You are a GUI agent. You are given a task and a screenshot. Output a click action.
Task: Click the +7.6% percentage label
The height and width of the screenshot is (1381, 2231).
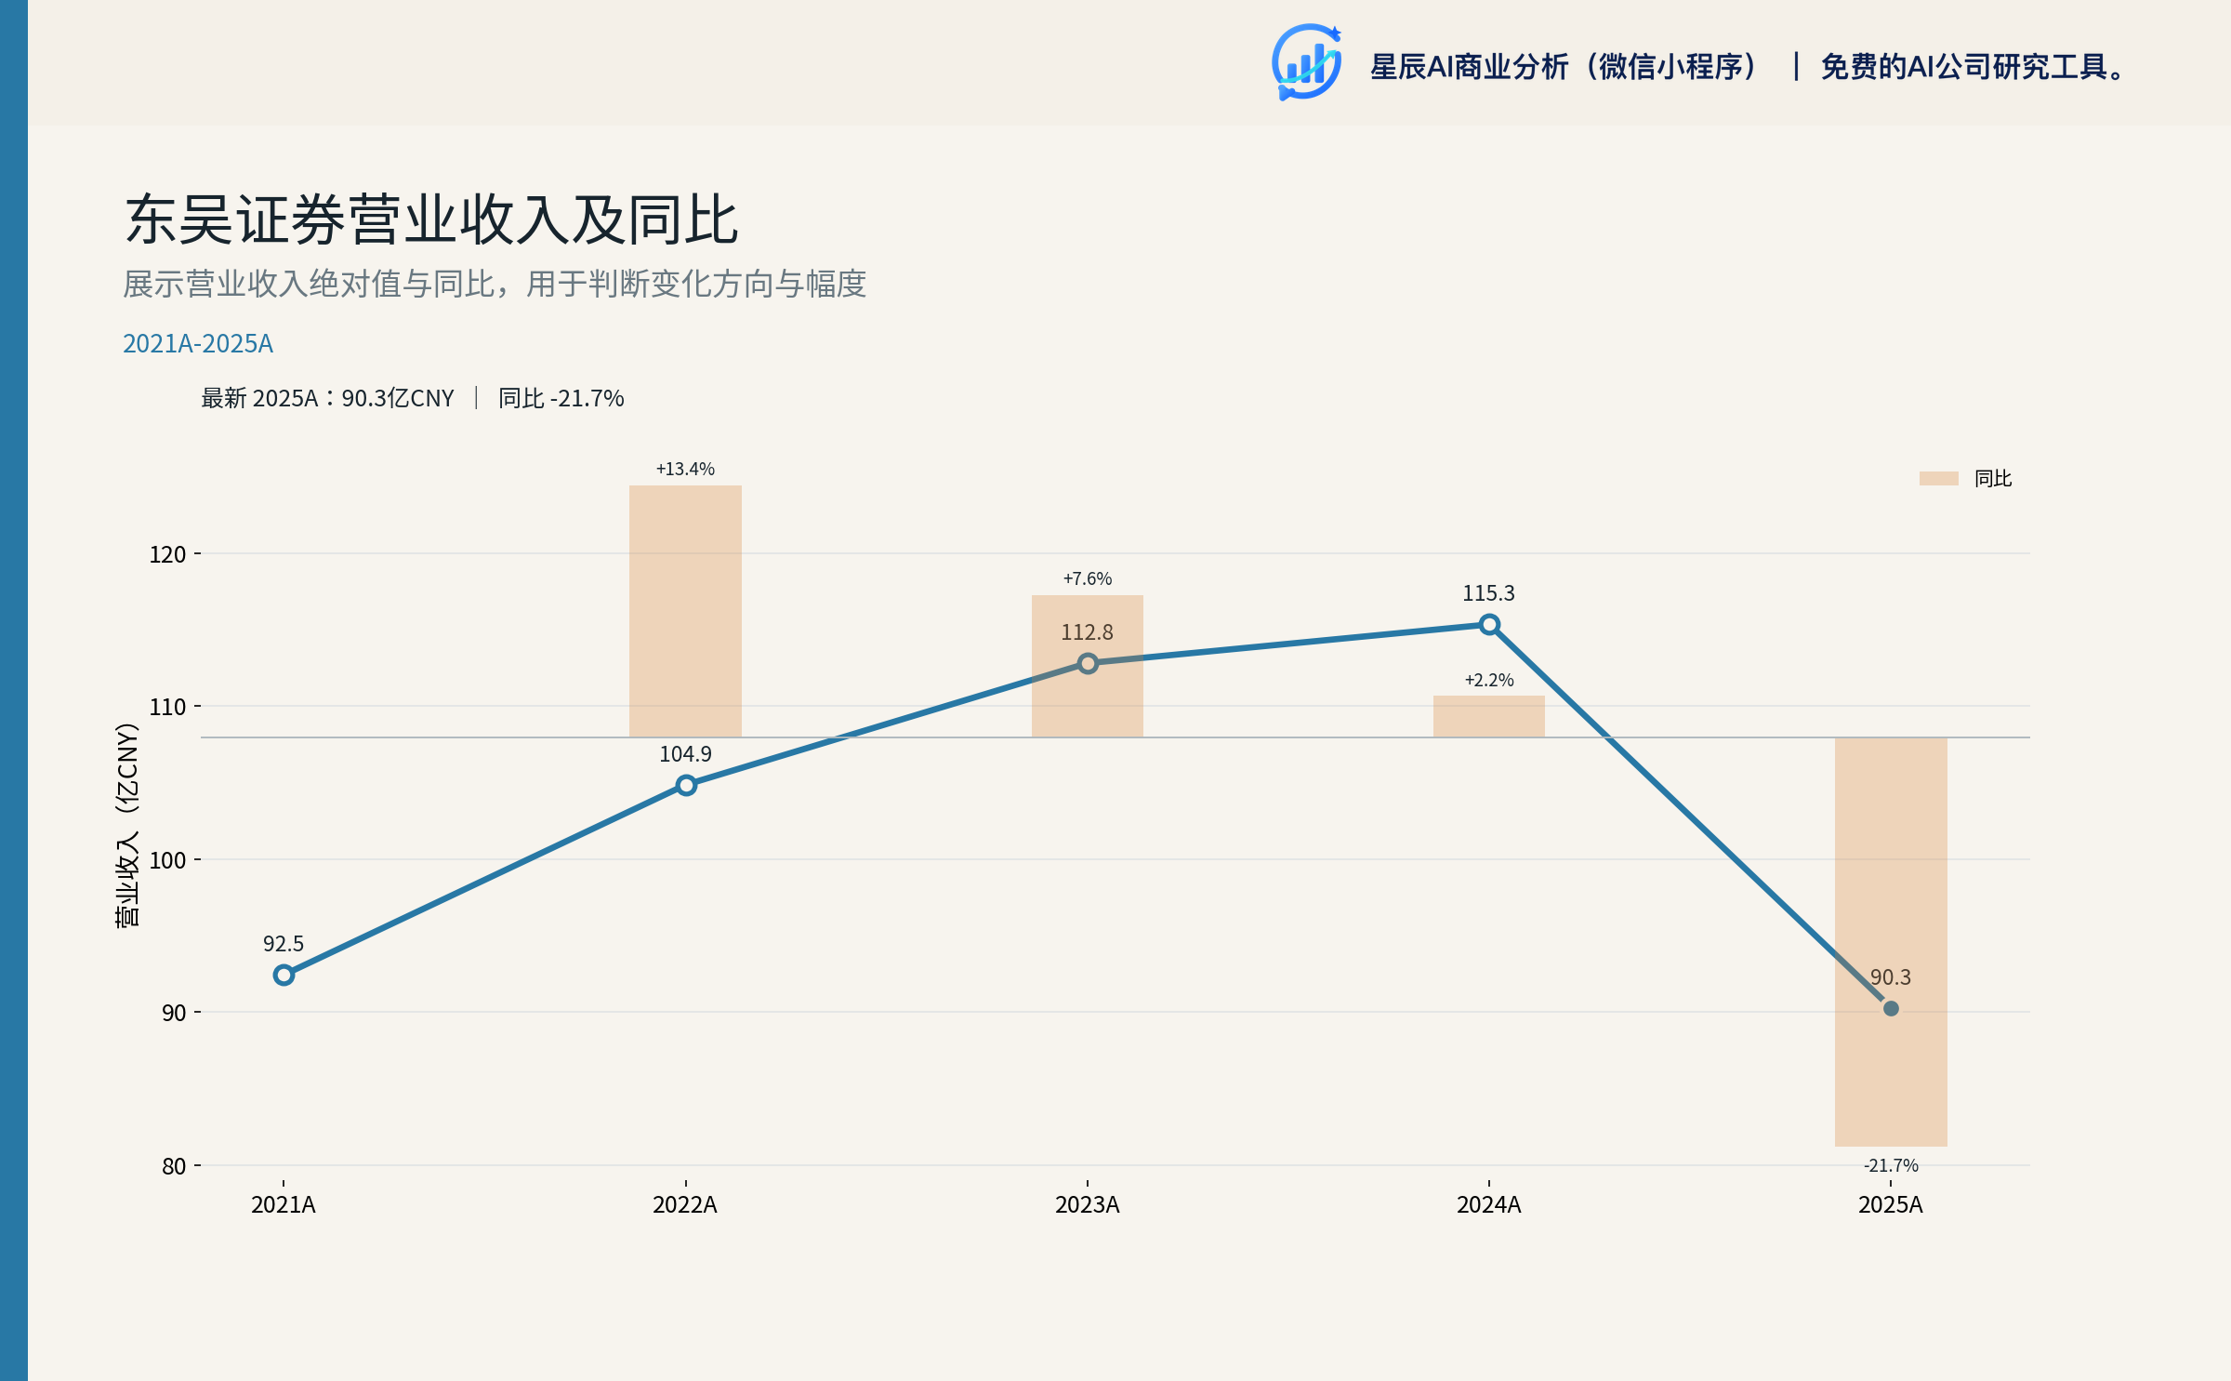(x=1088, y=578)
